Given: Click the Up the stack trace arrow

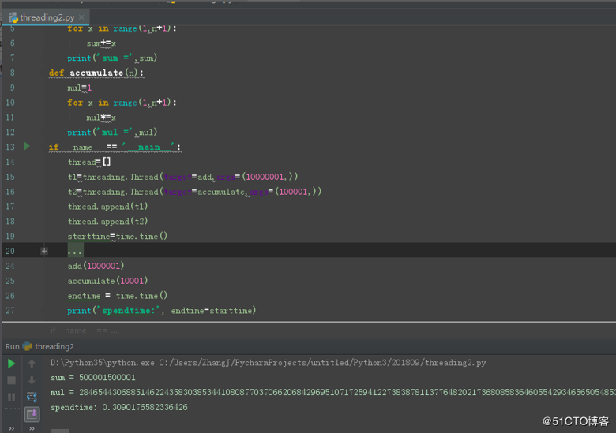Looking at the screenshot, I should tap(32, 364).
